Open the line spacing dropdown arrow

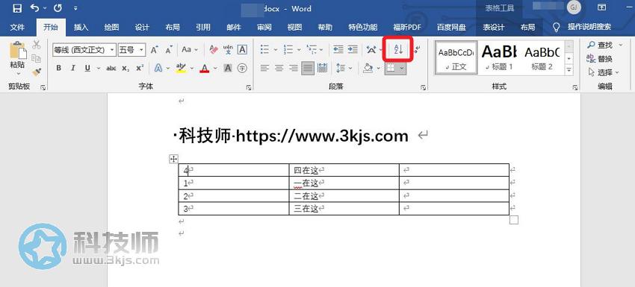coord(350,69)
